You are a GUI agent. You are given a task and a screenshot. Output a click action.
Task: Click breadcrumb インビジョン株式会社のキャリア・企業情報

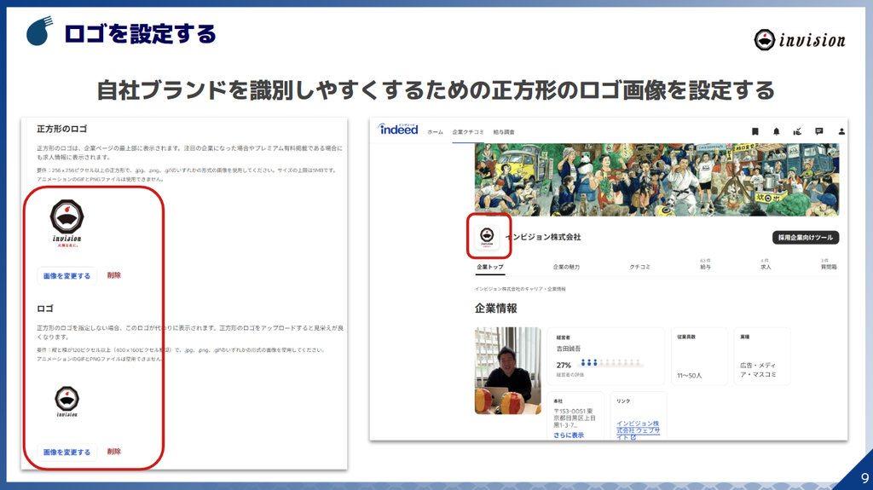(x=520, y=289)
